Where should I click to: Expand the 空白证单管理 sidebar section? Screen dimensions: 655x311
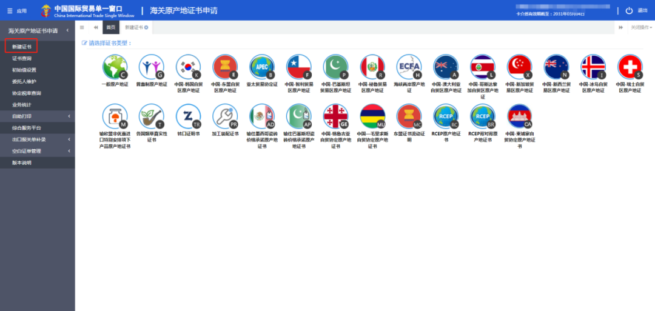tap(37, 151)
